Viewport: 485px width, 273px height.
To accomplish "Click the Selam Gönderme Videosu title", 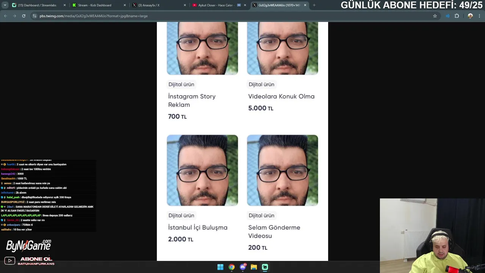I will pos(274,232).
